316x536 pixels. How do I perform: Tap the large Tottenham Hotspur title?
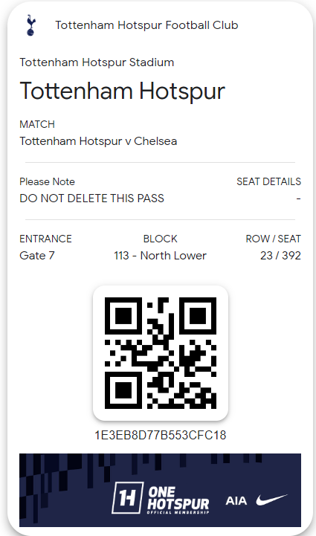coord(123,91)
